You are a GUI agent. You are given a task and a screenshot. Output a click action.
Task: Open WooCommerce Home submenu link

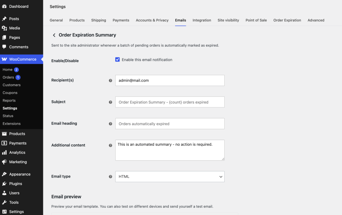pyautogui.click(x=7, y=70)
